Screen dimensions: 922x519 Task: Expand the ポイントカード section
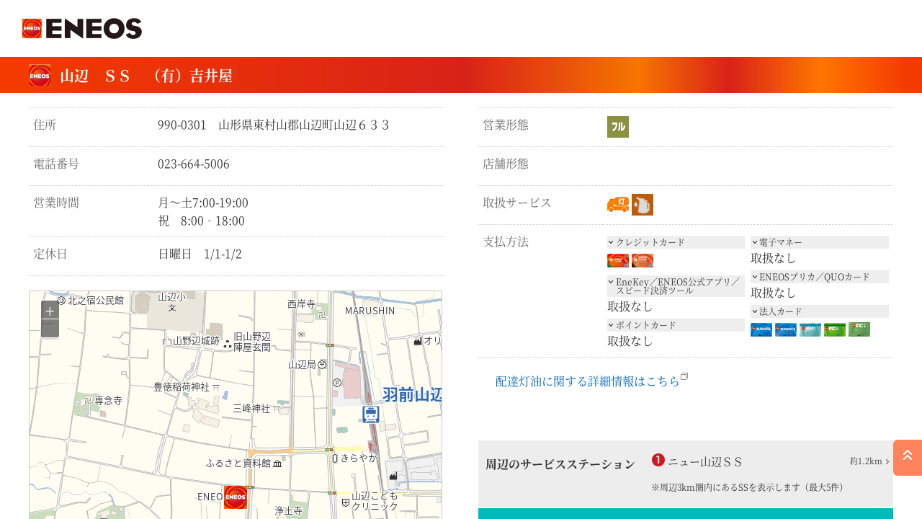676,325
